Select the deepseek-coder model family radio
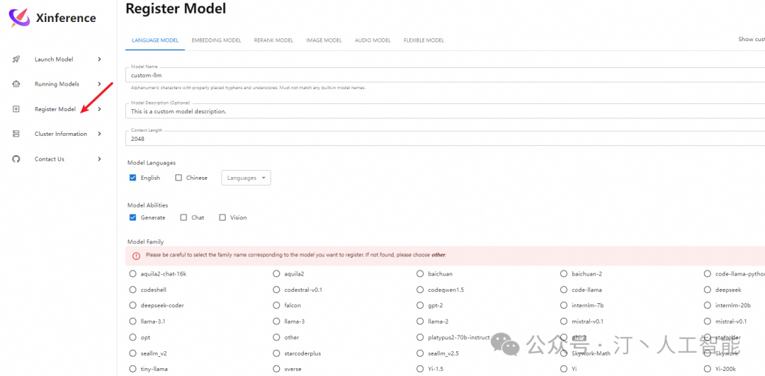This screenshot has height=376, width=765. click(132, 305)
